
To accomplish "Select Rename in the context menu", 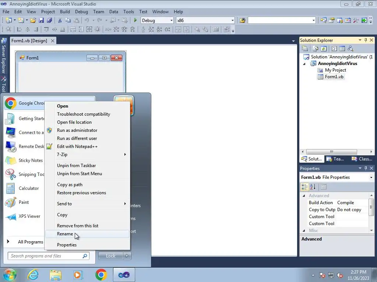I will (x=88, y=234).
